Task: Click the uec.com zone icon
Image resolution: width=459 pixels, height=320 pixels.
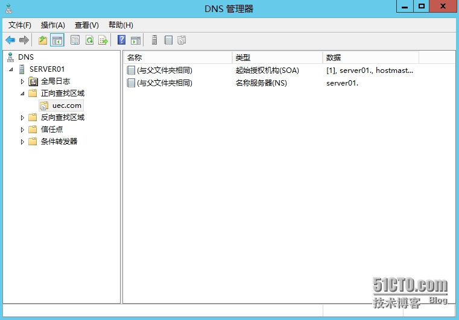Action: [x=44, y=105]
